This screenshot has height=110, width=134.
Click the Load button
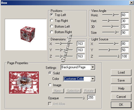click(121, 72)
